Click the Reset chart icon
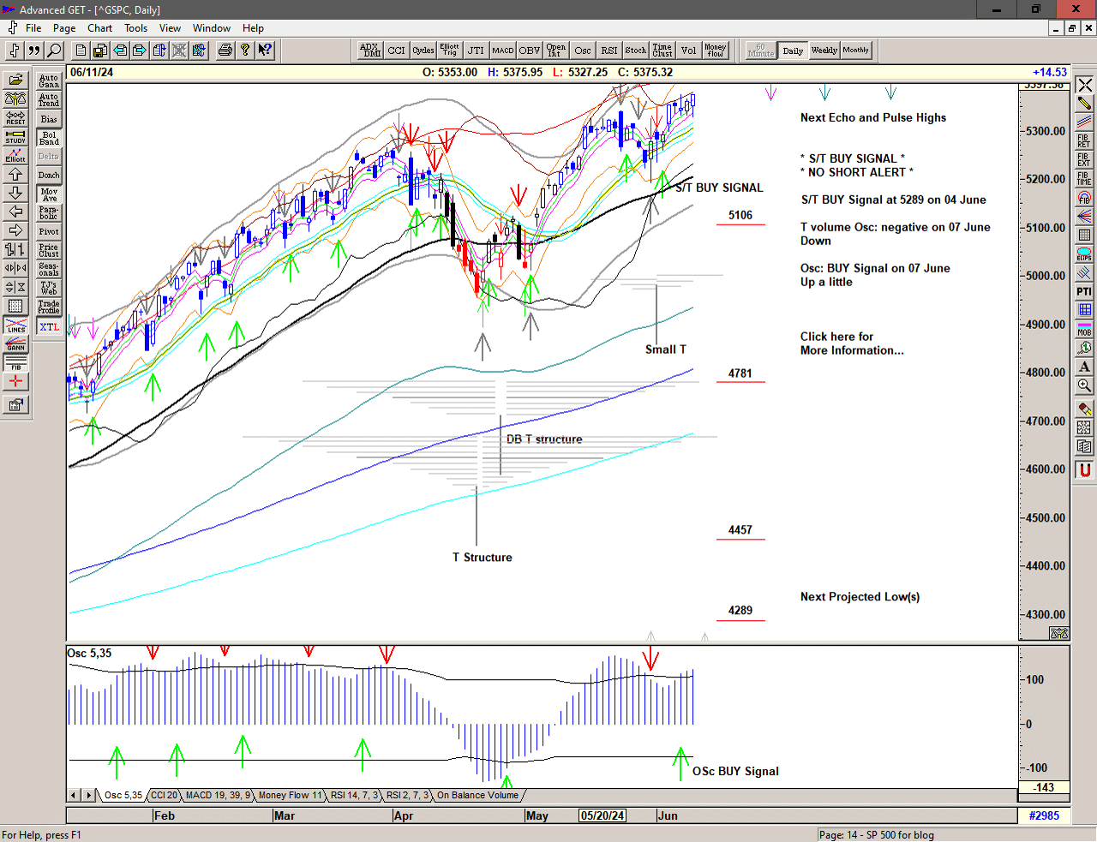Viewport: 1097px width, 842px height. click(15, 117)
